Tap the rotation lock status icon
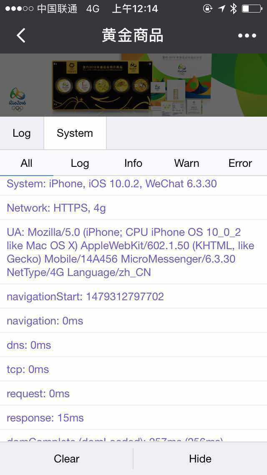 click(x=208, y=9)
